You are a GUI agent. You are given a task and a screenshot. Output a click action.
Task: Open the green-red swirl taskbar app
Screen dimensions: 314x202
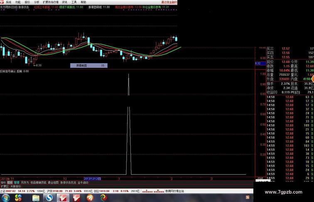click(x=104, y=198)
